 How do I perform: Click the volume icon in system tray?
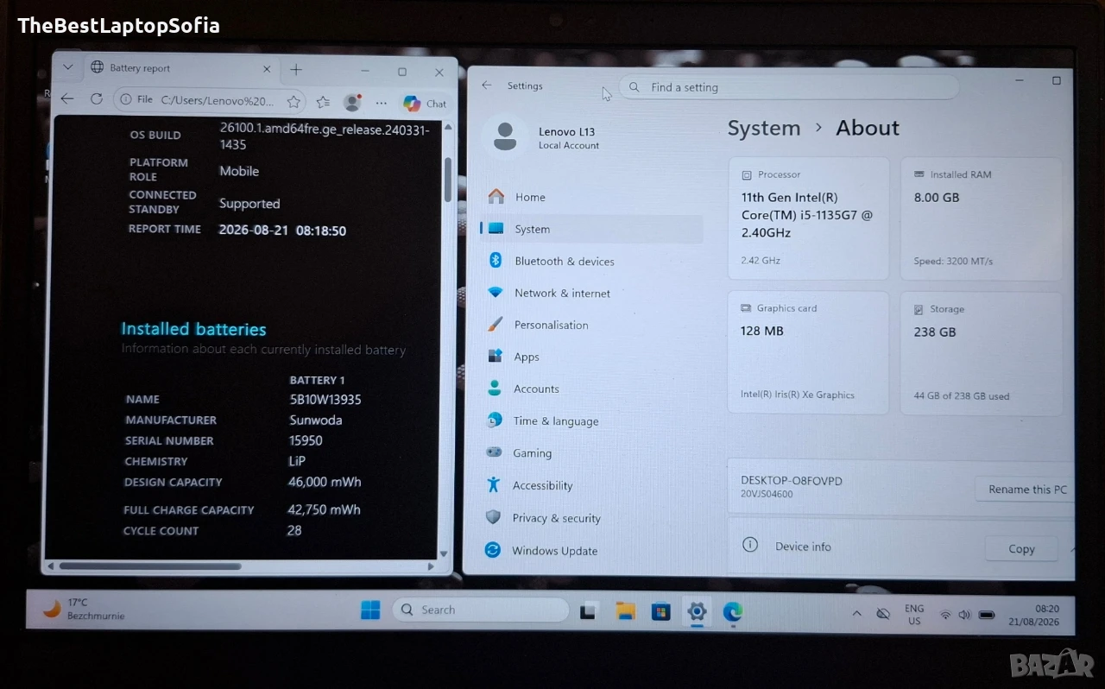(964, 616)
